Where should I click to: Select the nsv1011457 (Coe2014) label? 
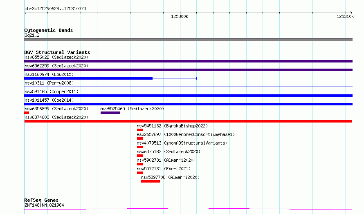click(x=49, y=100)
